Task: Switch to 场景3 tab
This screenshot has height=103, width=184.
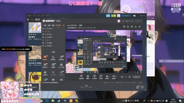Action: click(x=53, y=25)
